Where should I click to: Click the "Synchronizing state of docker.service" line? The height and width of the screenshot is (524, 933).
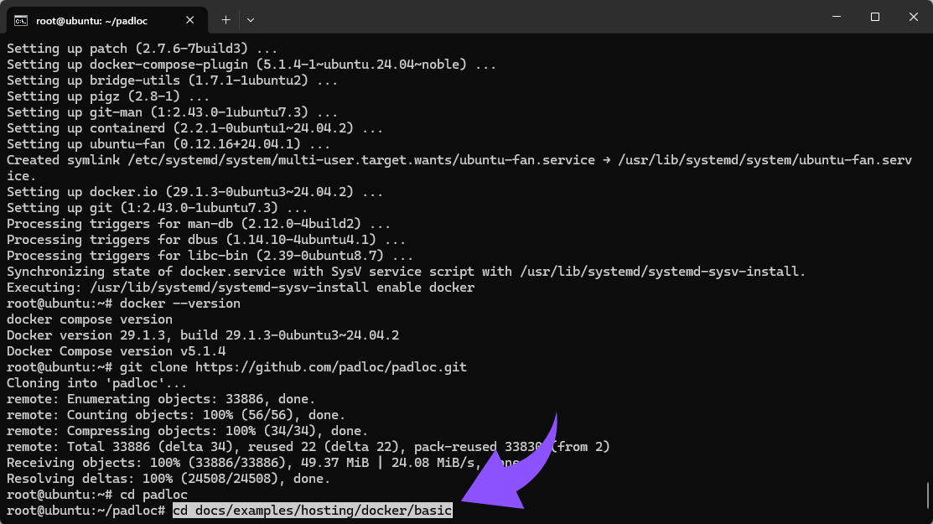coord(406,271)
